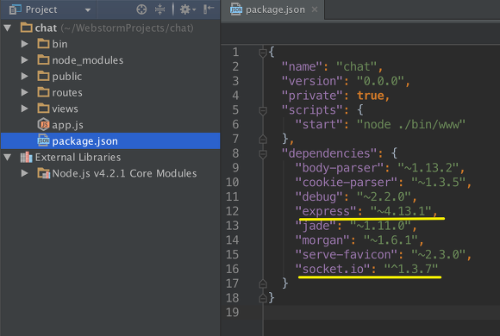
Task: Select app.js in the project tree
Action: tap(67, 125)
